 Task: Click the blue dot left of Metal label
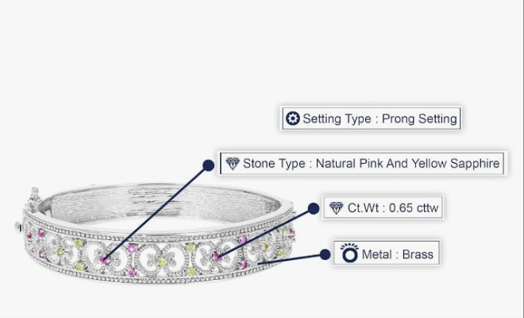(x=325, y=254)
